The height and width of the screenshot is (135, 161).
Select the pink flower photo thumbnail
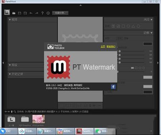coord(39,119)
